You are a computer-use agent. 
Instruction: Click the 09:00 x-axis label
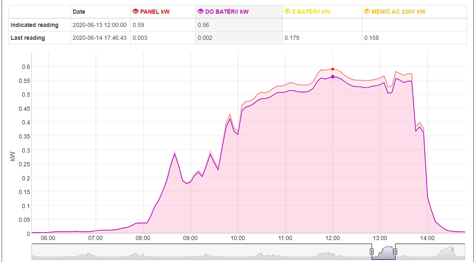coord(190,238)
